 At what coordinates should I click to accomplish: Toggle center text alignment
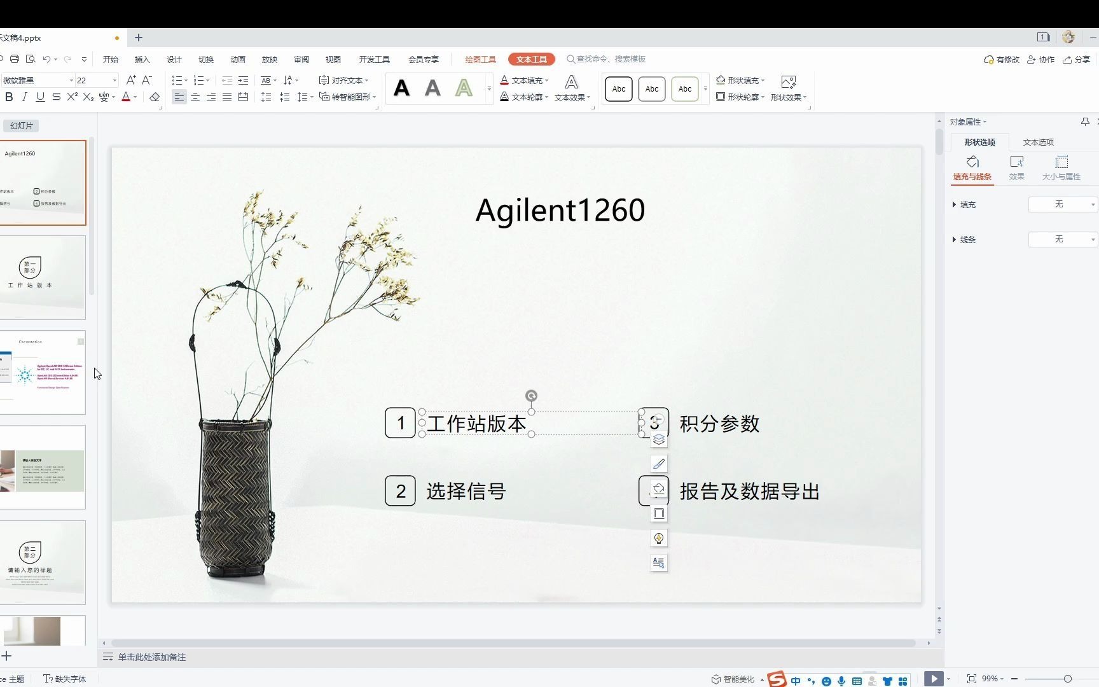tap(195, 97)
